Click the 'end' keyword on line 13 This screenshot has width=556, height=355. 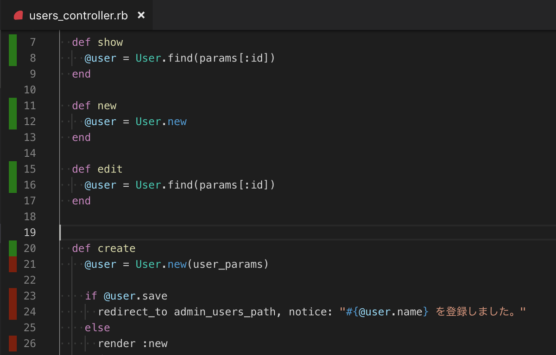[x=82, y=137]
